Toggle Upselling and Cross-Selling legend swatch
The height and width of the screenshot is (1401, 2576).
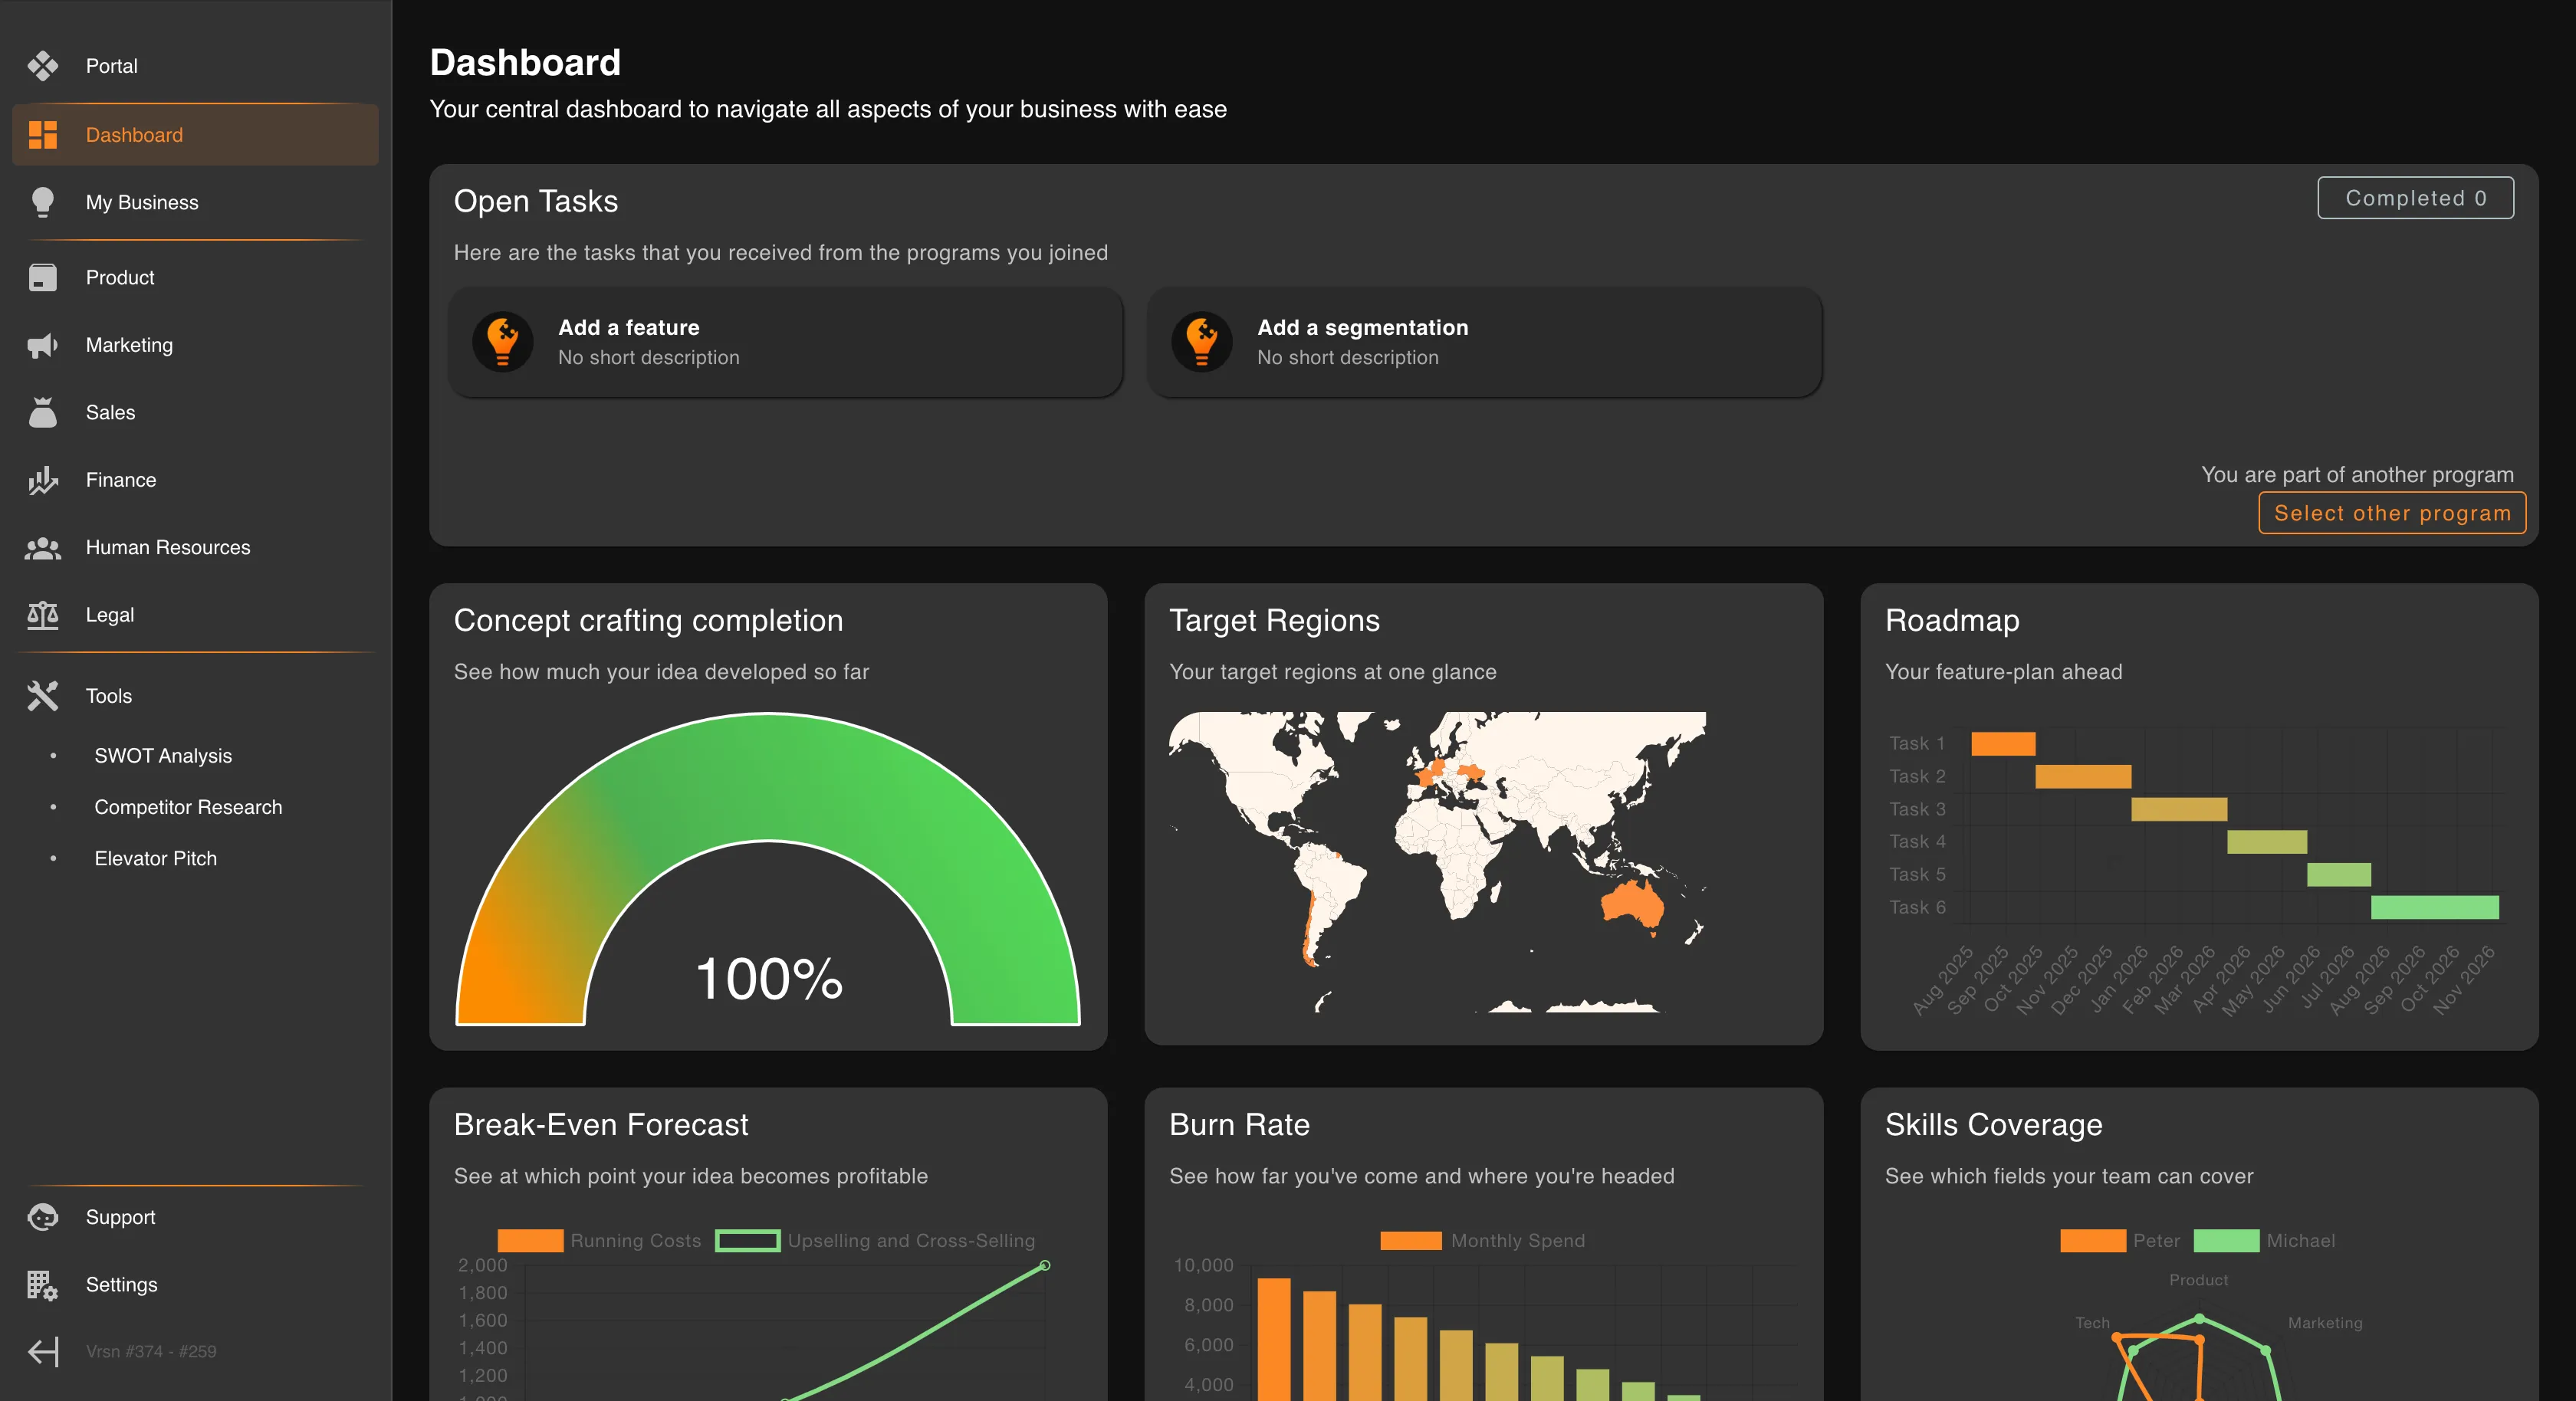748,1241
